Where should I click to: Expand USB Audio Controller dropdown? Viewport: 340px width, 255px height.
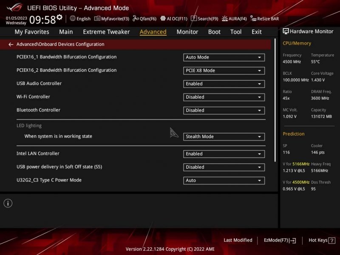coord(224,84)
